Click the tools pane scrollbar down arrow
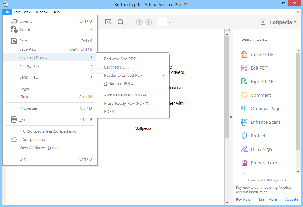 coord(298,171)
